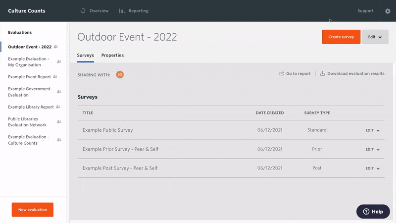
Task: Open Edit menu for Example Prior Survey
Action: pos(373,149)
